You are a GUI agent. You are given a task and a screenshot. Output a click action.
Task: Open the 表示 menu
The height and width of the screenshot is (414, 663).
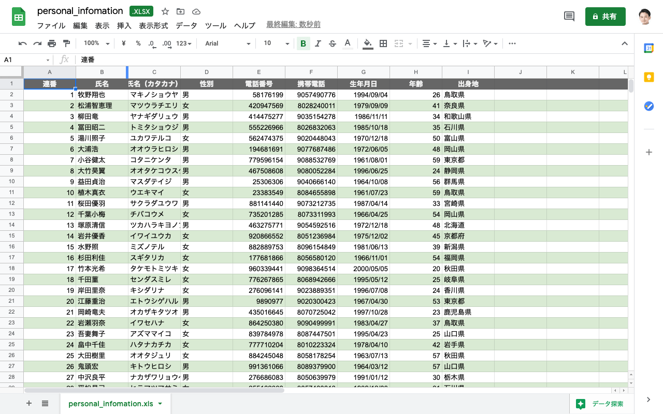pyautogui.click(x=102, y=25)
